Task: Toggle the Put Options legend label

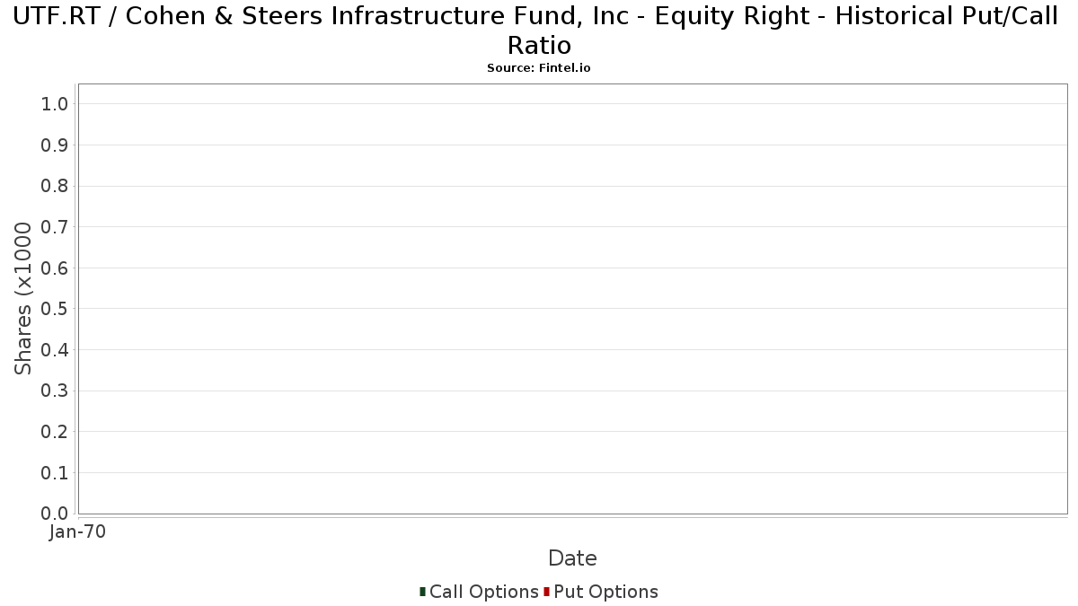Action: pos(605,592)
